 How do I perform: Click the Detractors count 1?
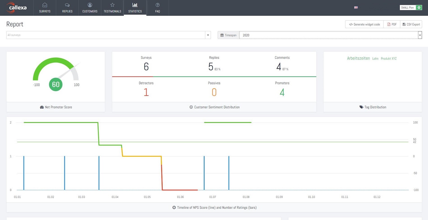click(146, 92)
